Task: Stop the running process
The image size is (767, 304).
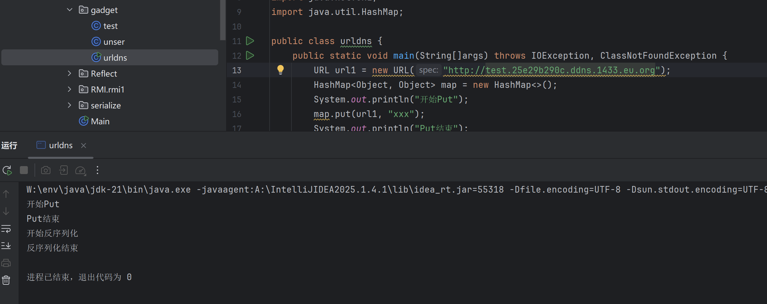Action: 24,170
